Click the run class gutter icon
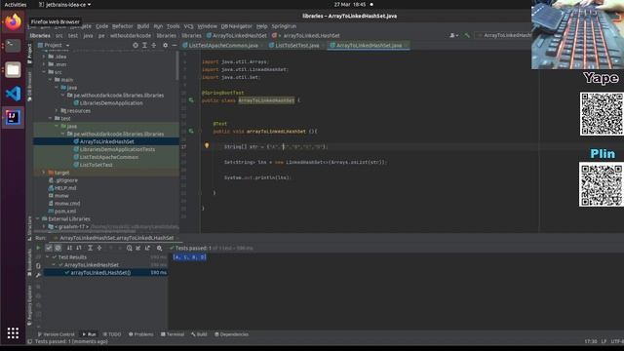This screenshot has height=351, width=624. pos(191,100)
